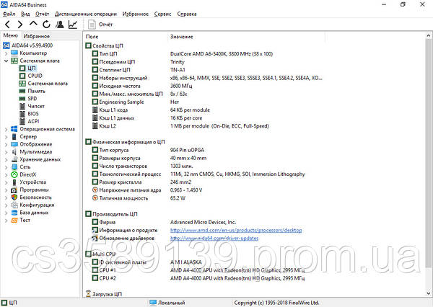
Task: Open the Вид menu
Action: point(25,14)
